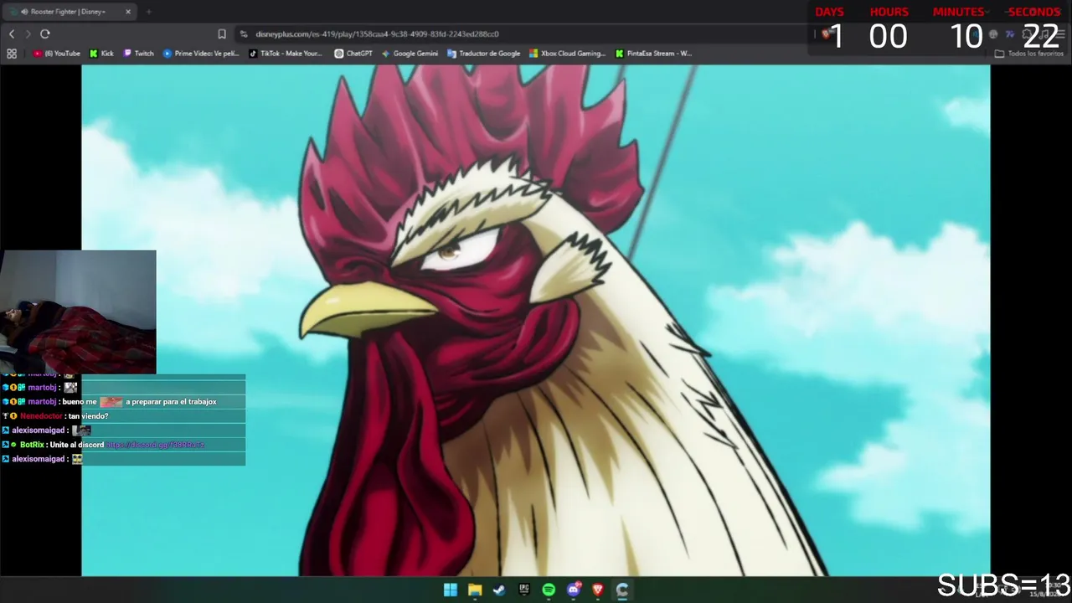Viewport: 1072px width, 603px height.
Task: Click the SUBS=13 counter text
Action: 1003,585
